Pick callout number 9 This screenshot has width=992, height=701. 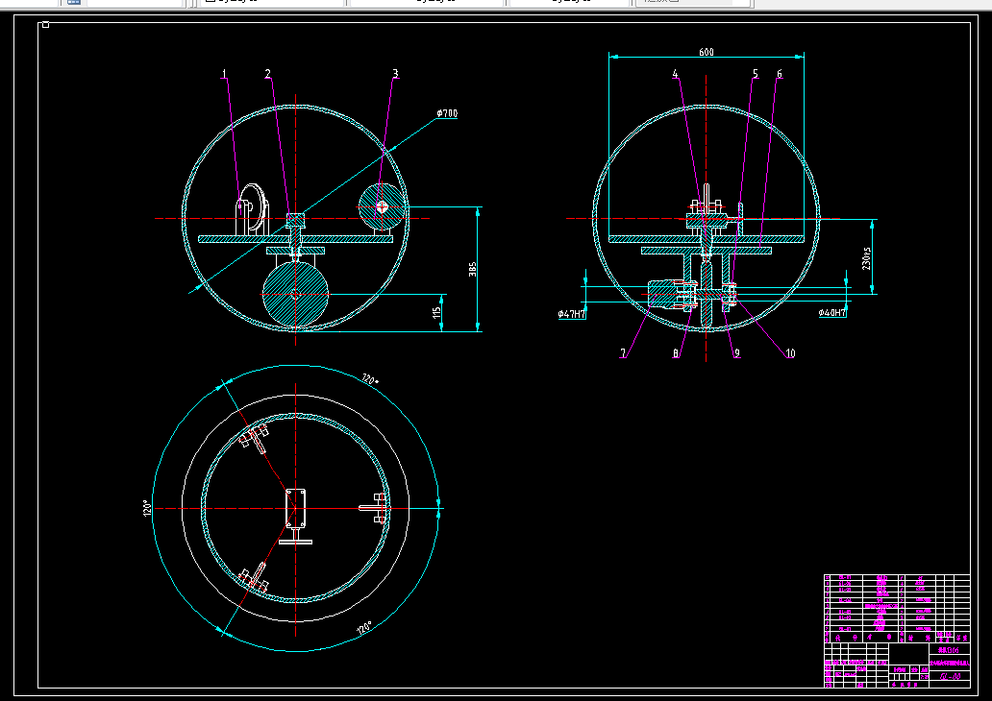click(737, 353)
